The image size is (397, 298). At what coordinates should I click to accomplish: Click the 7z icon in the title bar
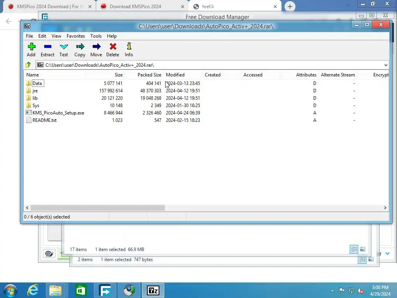27,26
